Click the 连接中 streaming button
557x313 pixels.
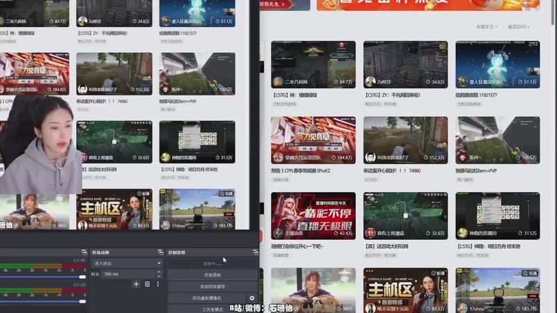212,264
